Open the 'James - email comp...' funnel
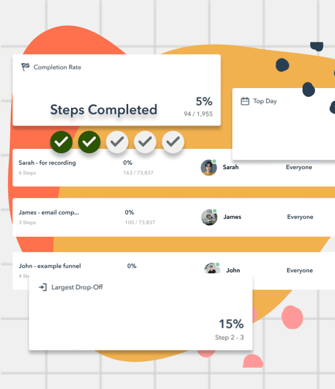This screenshot has height=389, width=335. (x=49, y=212)
